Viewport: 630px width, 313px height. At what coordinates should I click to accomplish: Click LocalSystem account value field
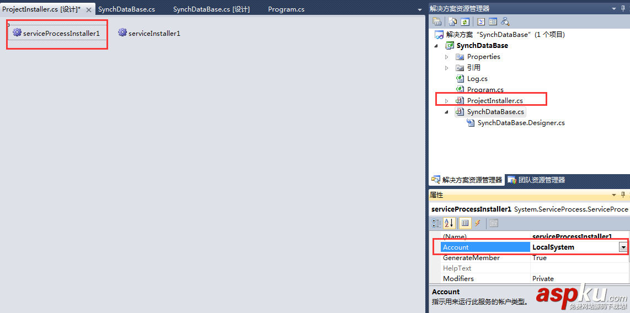click(574, 247)
